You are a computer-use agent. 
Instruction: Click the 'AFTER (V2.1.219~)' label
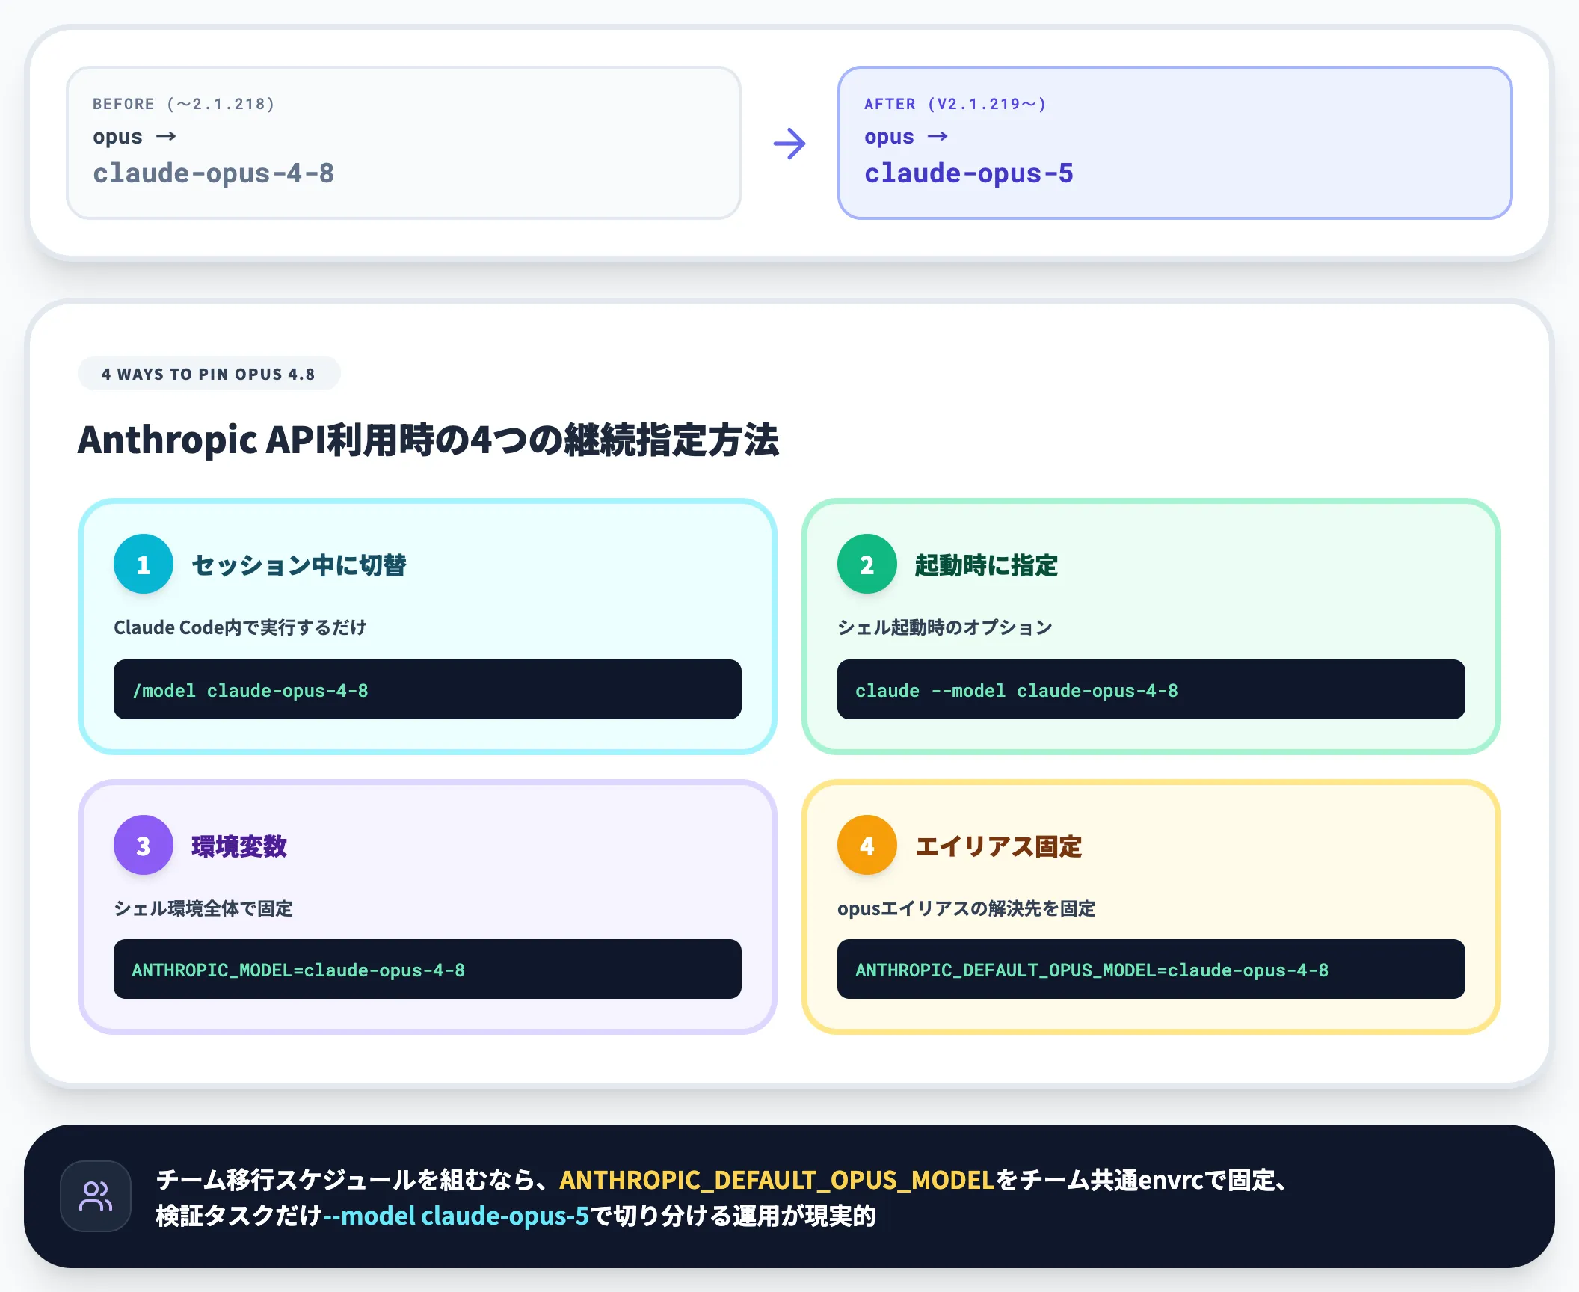(x=955, y=104)
